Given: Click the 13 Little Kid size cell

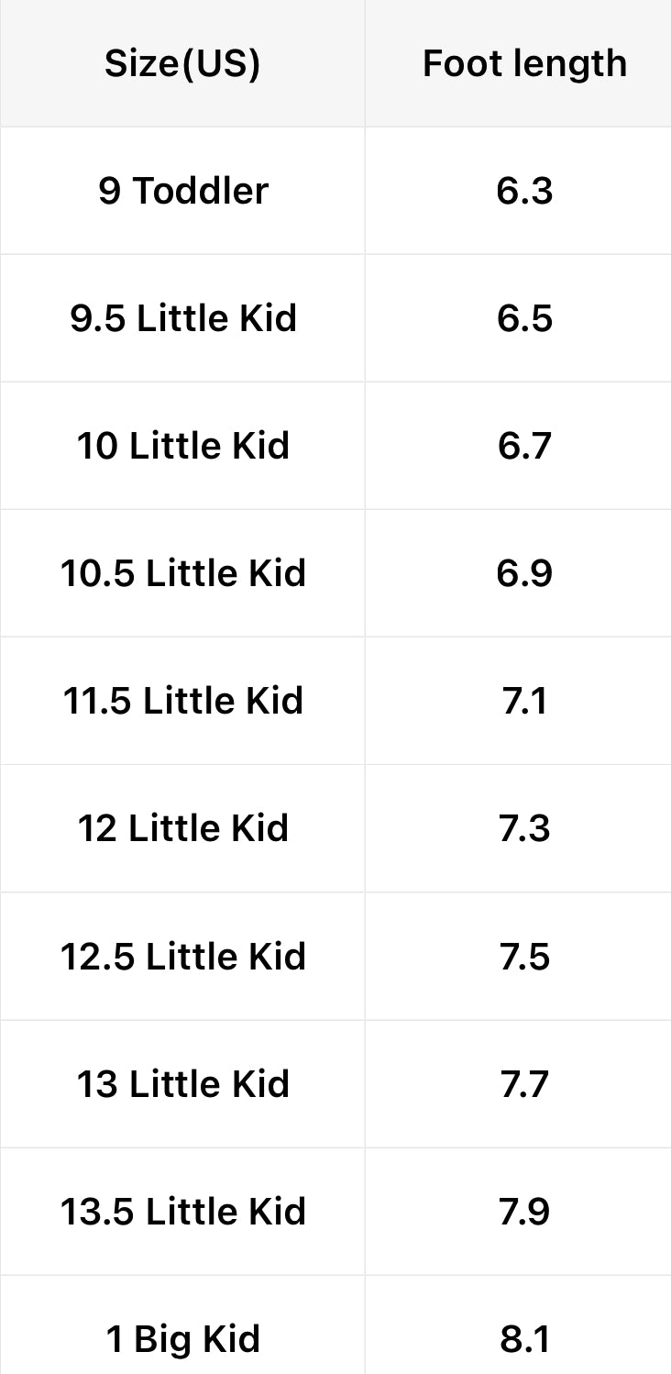Looking at the screenshot, I should [183, 1084].
